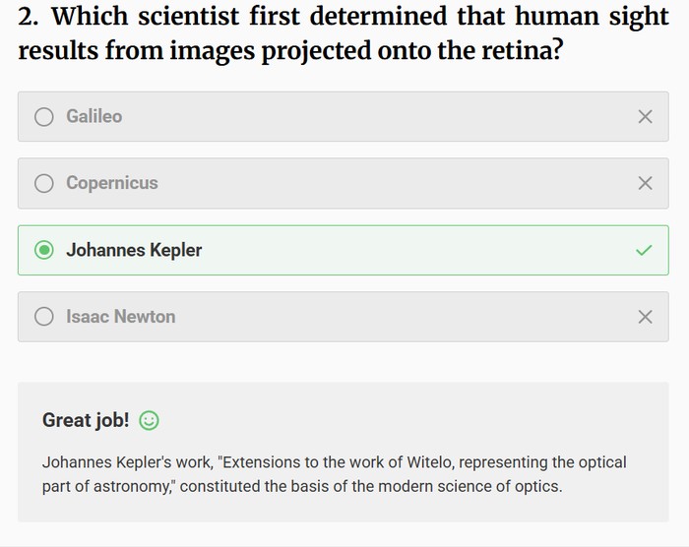
Task: Select the Galileo radio button
Action: (44, 117)
